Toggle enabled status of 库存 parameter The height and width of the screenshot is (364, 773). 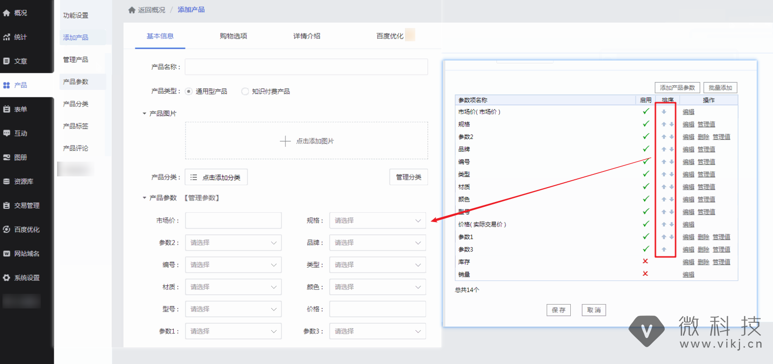pyautogui.click(x=645, y=261)
